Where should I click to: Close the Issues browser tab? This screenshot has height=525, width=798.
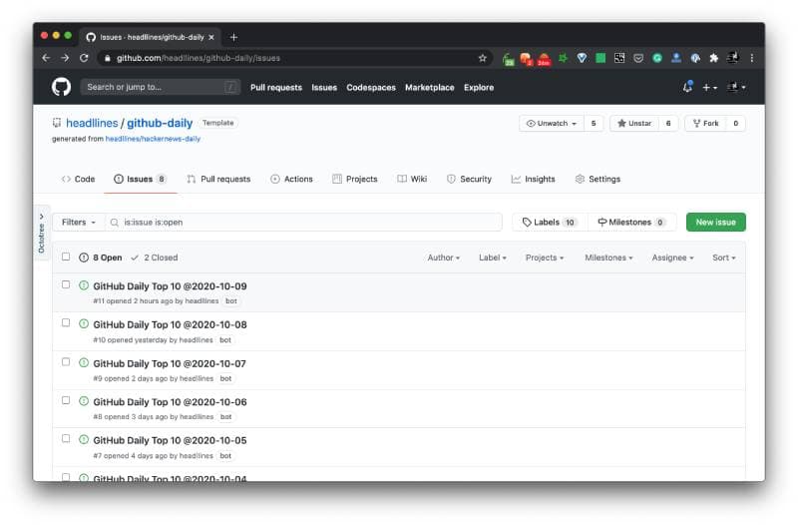pos(211,37)
